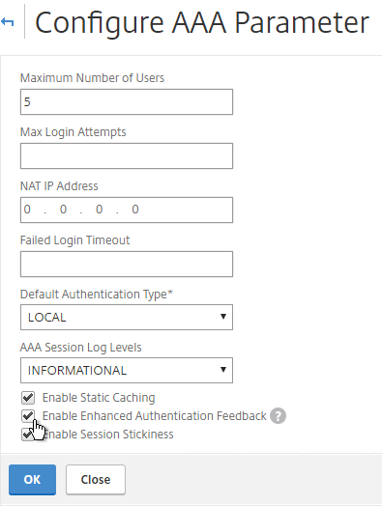Uncheck Enable Enhanced Authentication Feedback
The image size is (382, 506).
(x=28, y=415)
